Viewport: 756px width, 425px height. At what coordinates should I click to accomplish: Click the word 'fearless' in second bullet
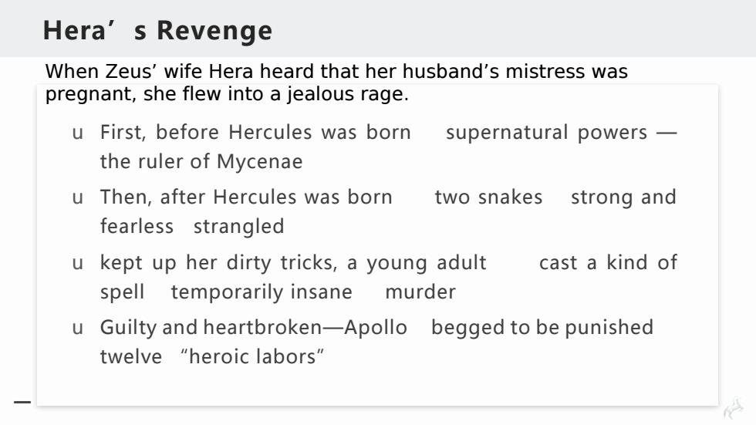[x=137, y=227]
